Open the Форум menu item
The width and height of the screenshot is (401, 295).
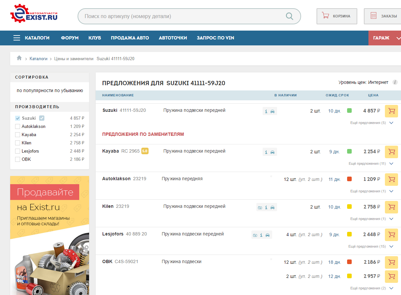pos(70,38)
